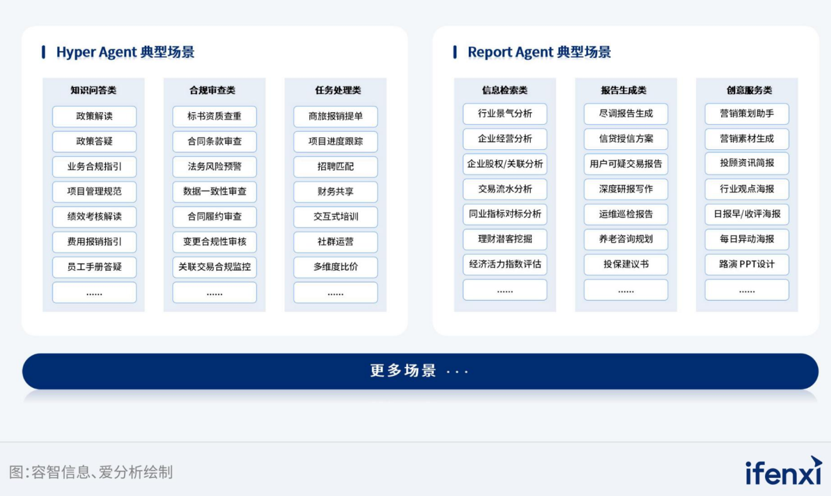Select 营销策划助手 under 创意服务类
This screenshot has height=496, width=831.
tap(746, 114)
